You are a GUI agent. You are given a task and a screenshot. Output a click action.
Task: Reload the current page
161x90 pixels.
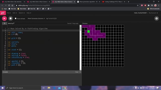click(x=9, y=5)
